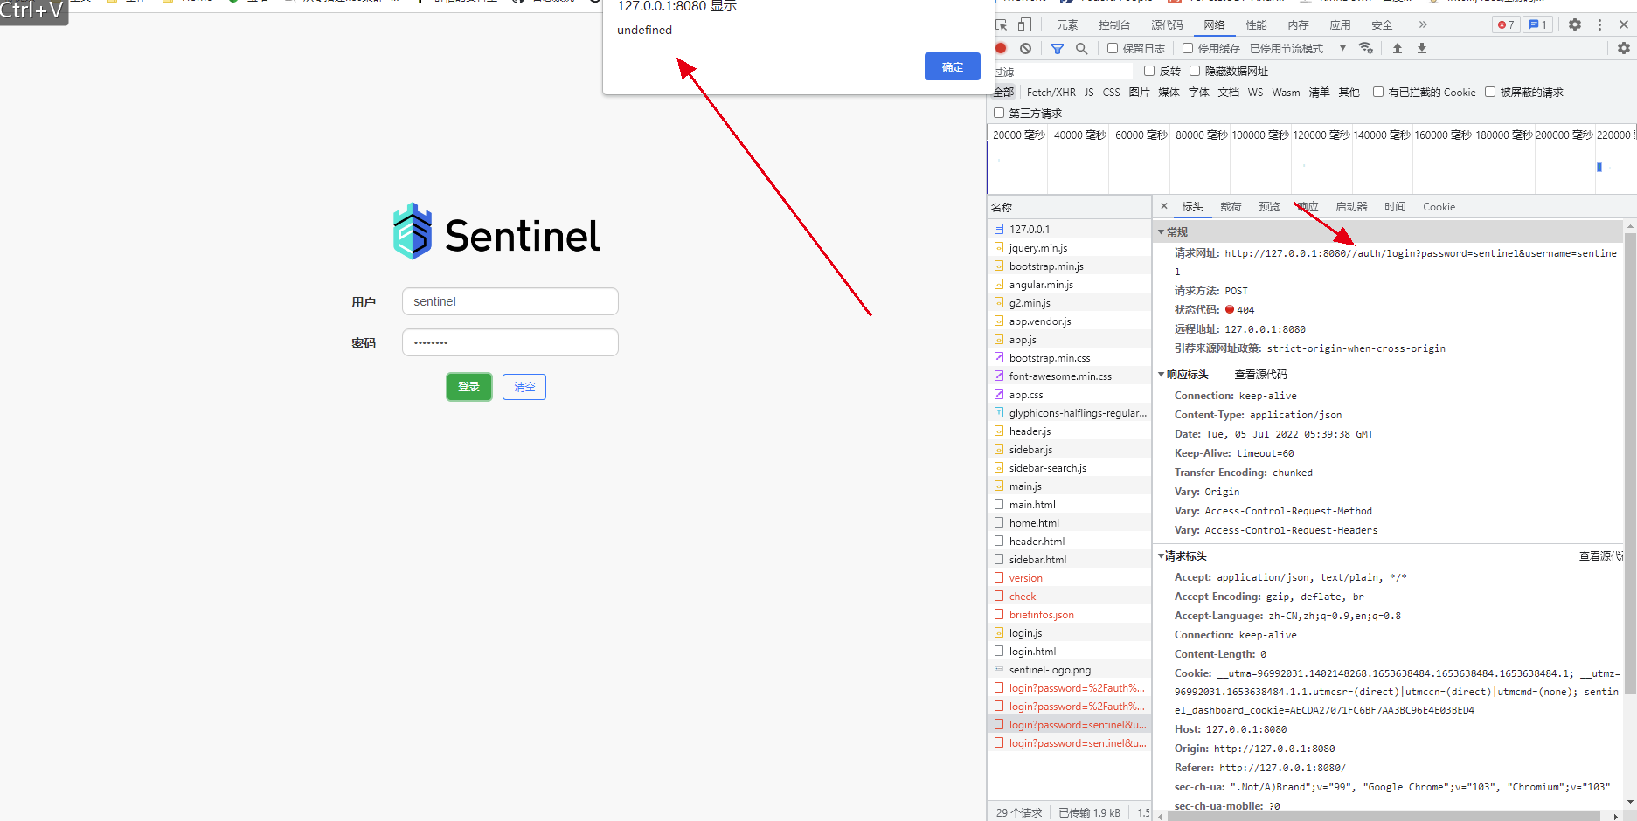Click the blue 1 issues badge

[1538, 24]
